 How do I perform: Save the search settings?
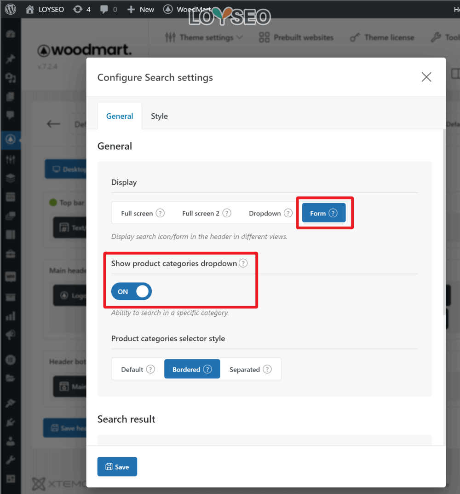(117, 466)
